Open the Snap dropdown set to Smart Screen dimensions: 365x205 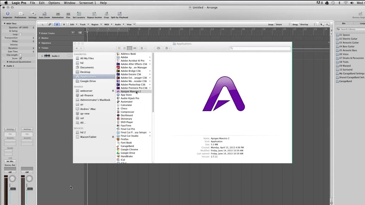click(283, 24)
